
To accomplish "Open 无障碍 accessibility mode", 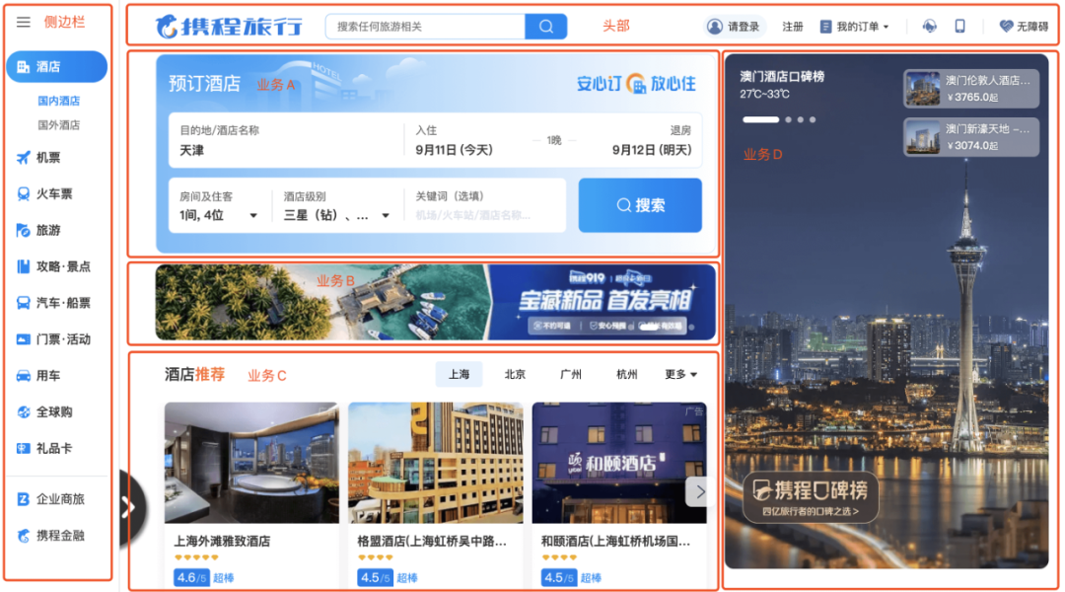I will tap(1024, 27).
